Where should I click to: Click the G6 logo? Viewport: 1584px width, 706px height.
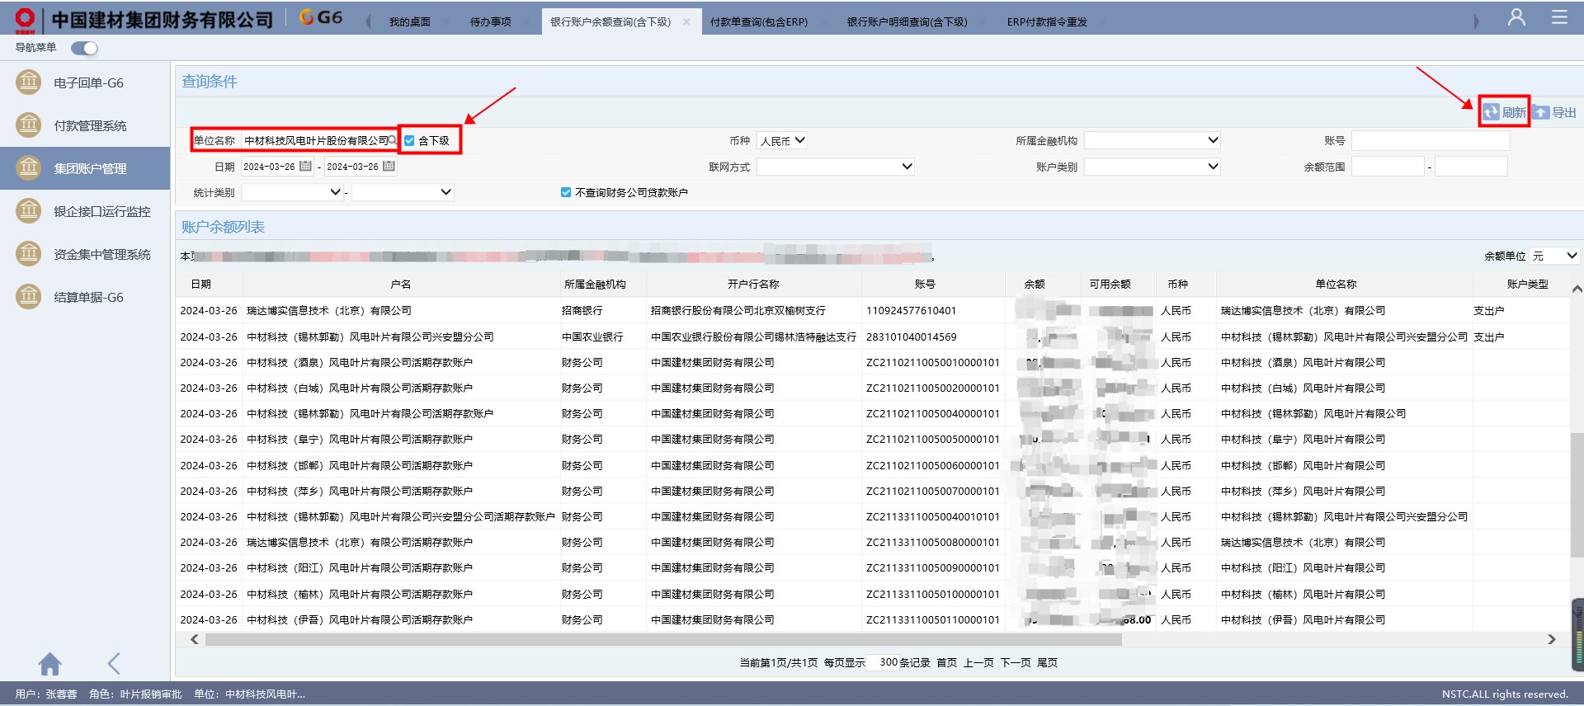(321, 17)
